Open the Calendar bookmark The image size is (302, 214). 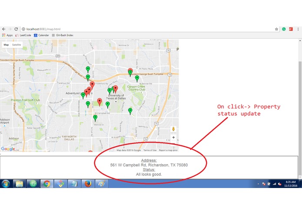[x=41, y=36]
